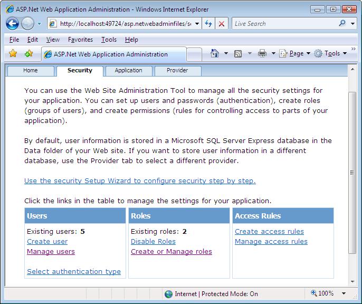Click the Print icon
The width and height of the screenshot is (362, 304).
point(262,53)
